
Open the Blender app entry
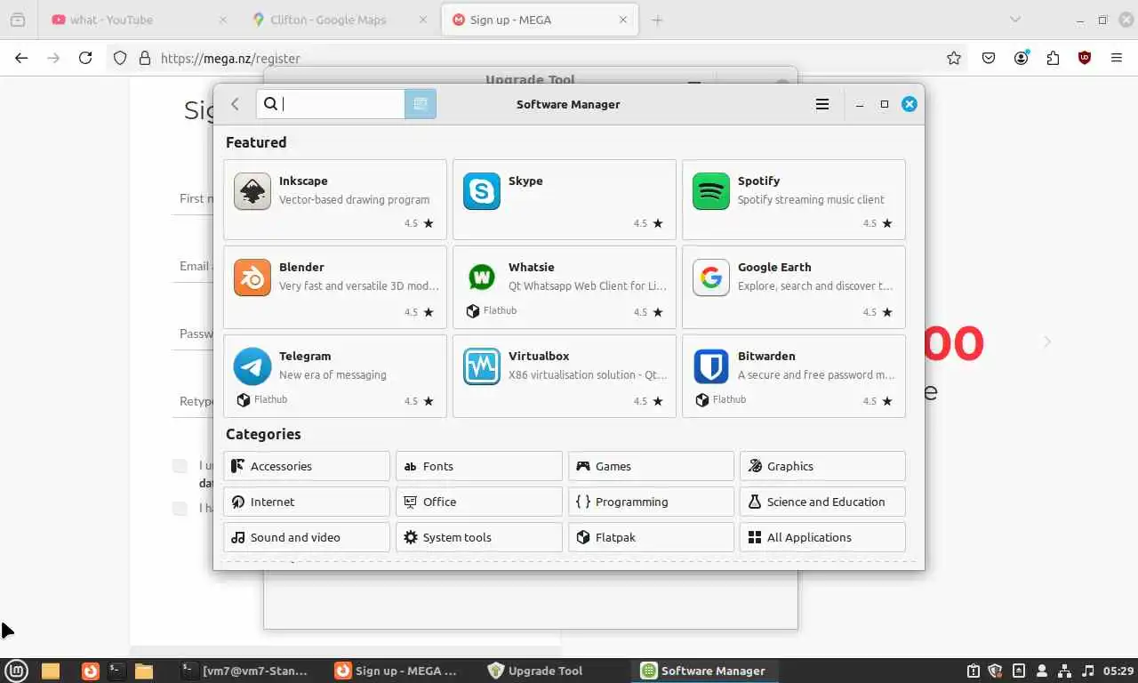pos(334,287)
